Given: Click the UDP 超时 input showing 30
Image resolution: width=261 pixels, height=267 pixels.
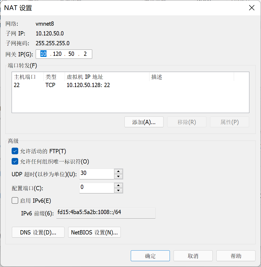Looking at the screenshot, I should pyautogui.click(x=97, y=174).
